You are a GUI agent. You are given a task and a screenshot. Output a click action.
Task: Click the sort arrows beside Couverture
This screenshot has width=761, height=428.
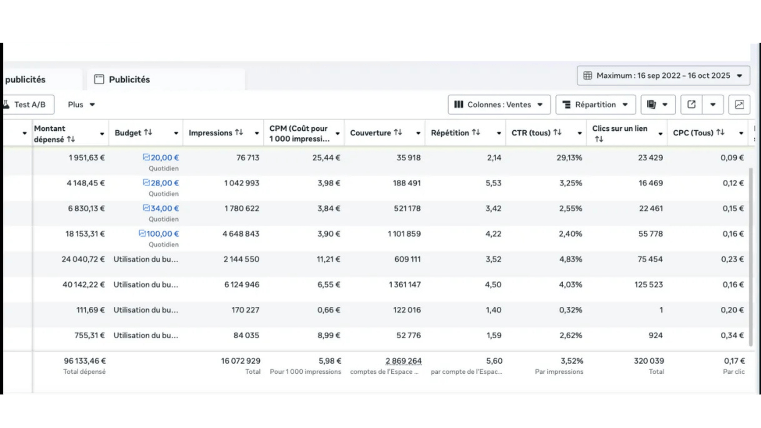pyautogui.click(x=398, y=132)
